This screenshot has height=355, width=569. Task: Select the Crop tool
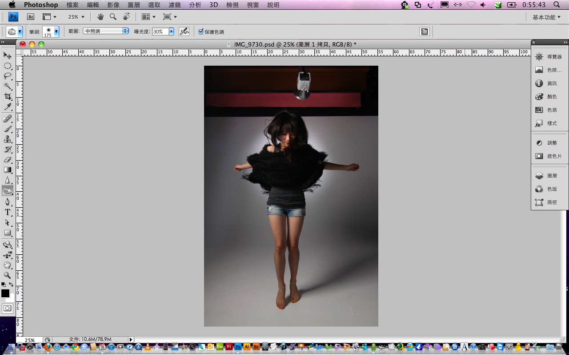[x=8, y=96]
